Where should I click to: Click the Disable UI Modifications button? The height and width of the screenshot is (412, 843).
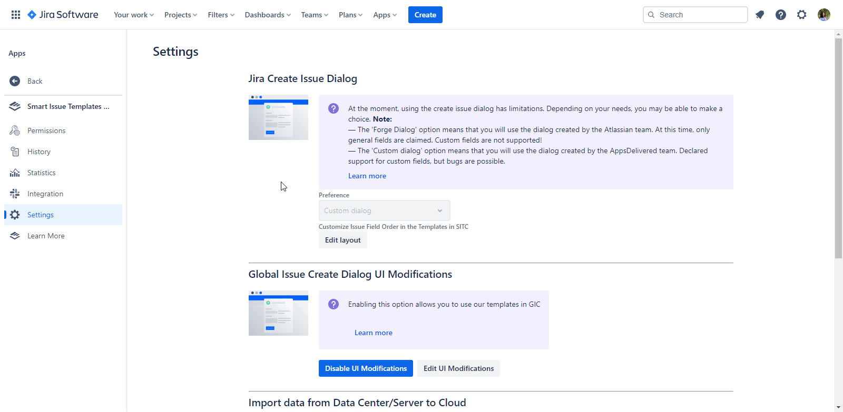coord(366,368)
